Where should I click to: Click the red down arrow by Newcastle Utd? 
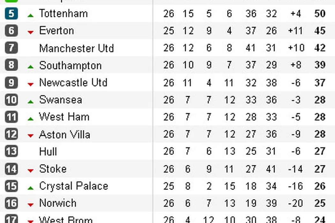click(31, 84)
